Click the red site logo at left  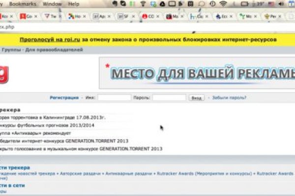[4, 73]
